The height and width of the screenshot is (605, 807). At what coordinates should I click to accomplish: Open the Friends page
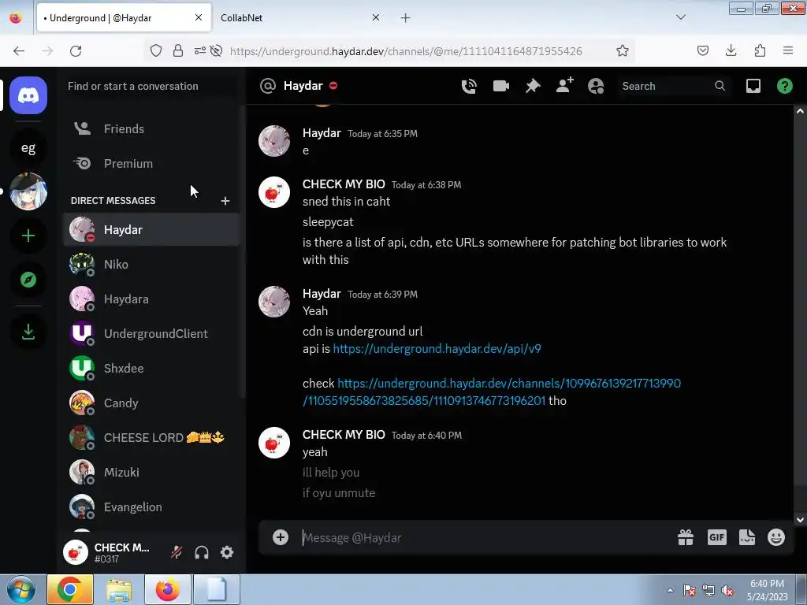tap(151, 128)
